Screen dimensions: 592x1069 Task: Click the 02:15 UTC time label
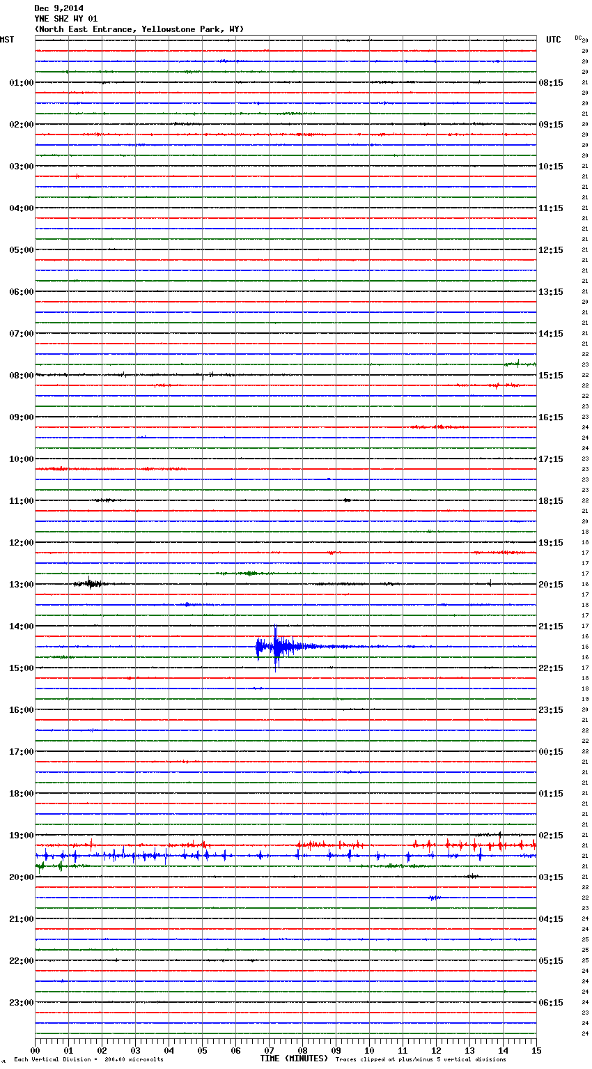(x=551, y=836)
